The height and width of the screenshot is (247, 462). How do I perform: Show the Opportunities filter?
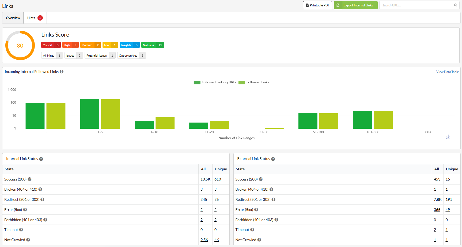(132, 56)
